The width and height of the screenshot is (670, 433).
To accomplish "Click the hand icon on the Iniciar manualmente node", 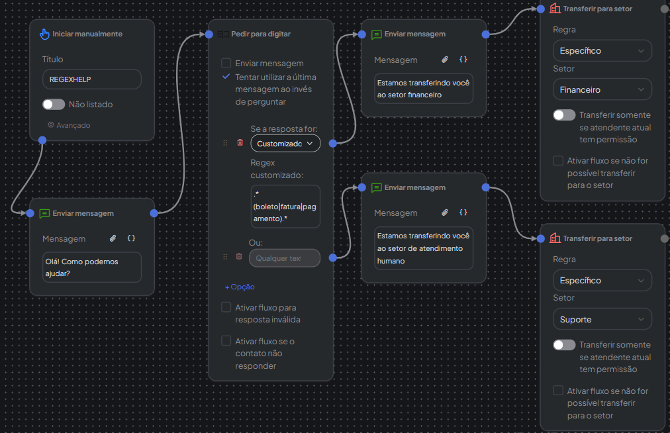I will (45, 34).
